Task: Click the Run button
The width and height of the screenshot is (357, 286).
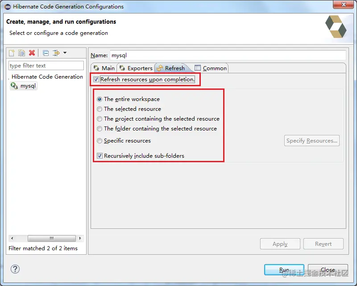Action: point(284,270)
